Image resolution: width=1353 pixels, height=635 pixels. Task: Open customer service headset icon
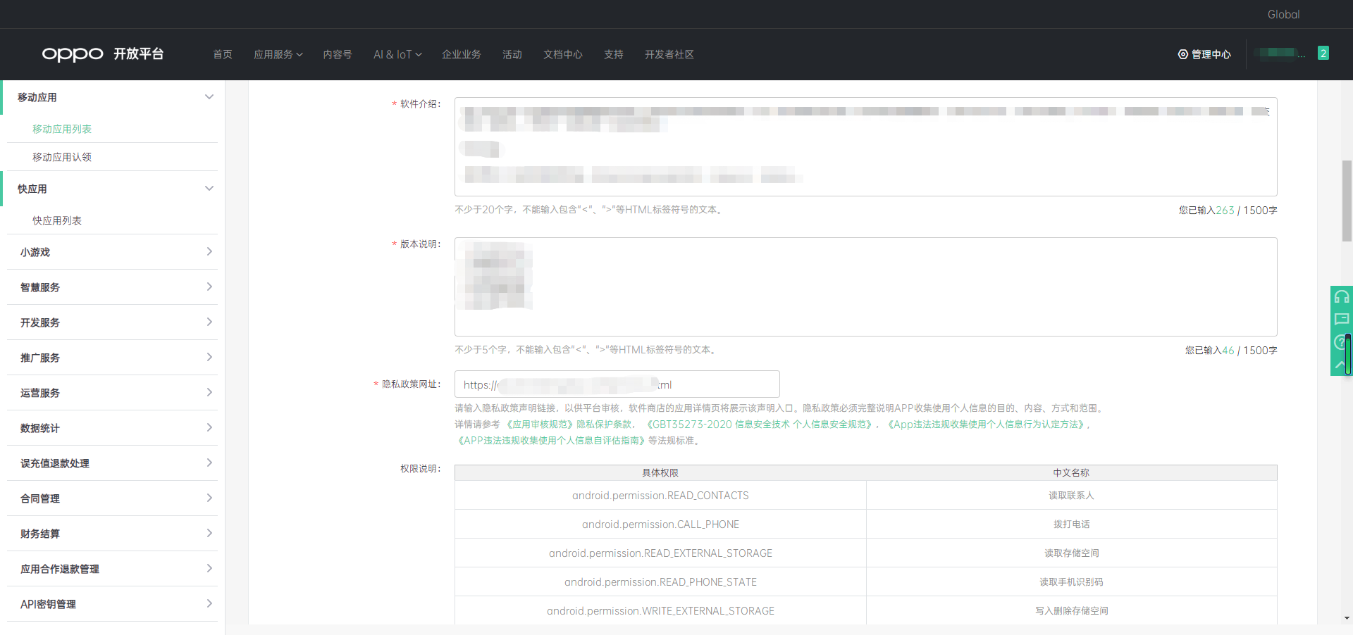coord(1342,296)
